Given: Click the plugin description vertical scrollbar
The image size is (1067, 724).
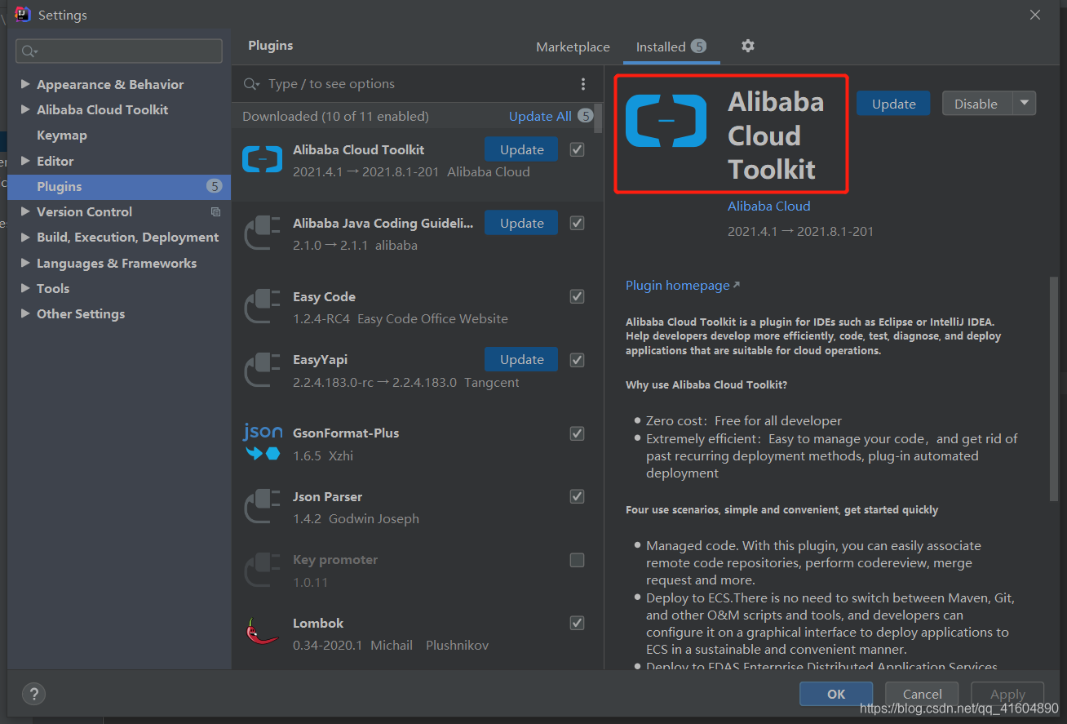Looking at the screenshot, I should point(1053,388).
